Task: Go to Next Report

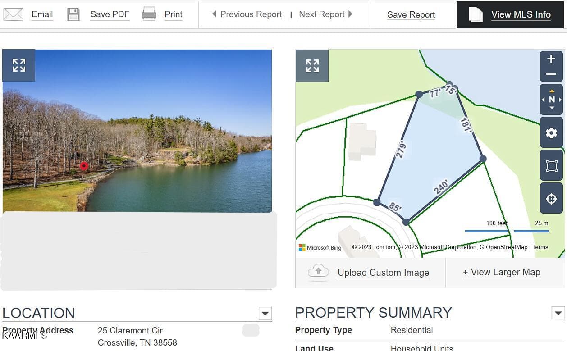Action: pyautogui.click(x=322, y=14)
